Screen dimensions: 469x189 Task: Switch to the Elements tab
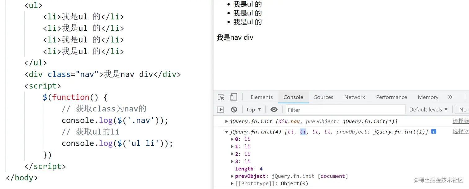261,97
